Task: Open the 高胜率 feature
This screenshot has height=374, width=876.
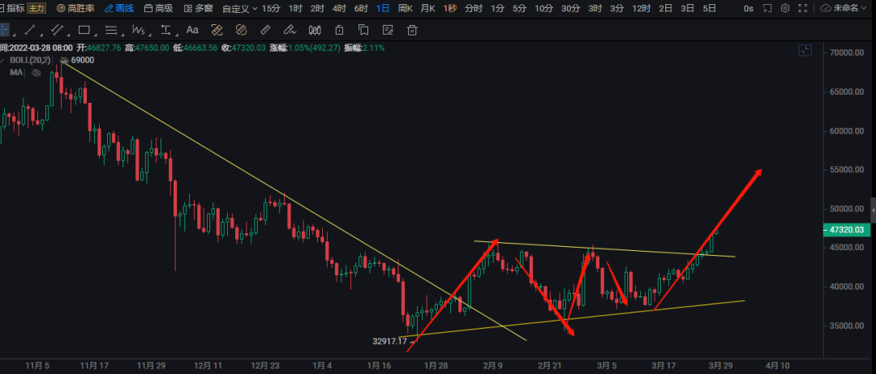Action: pos(76,8)
